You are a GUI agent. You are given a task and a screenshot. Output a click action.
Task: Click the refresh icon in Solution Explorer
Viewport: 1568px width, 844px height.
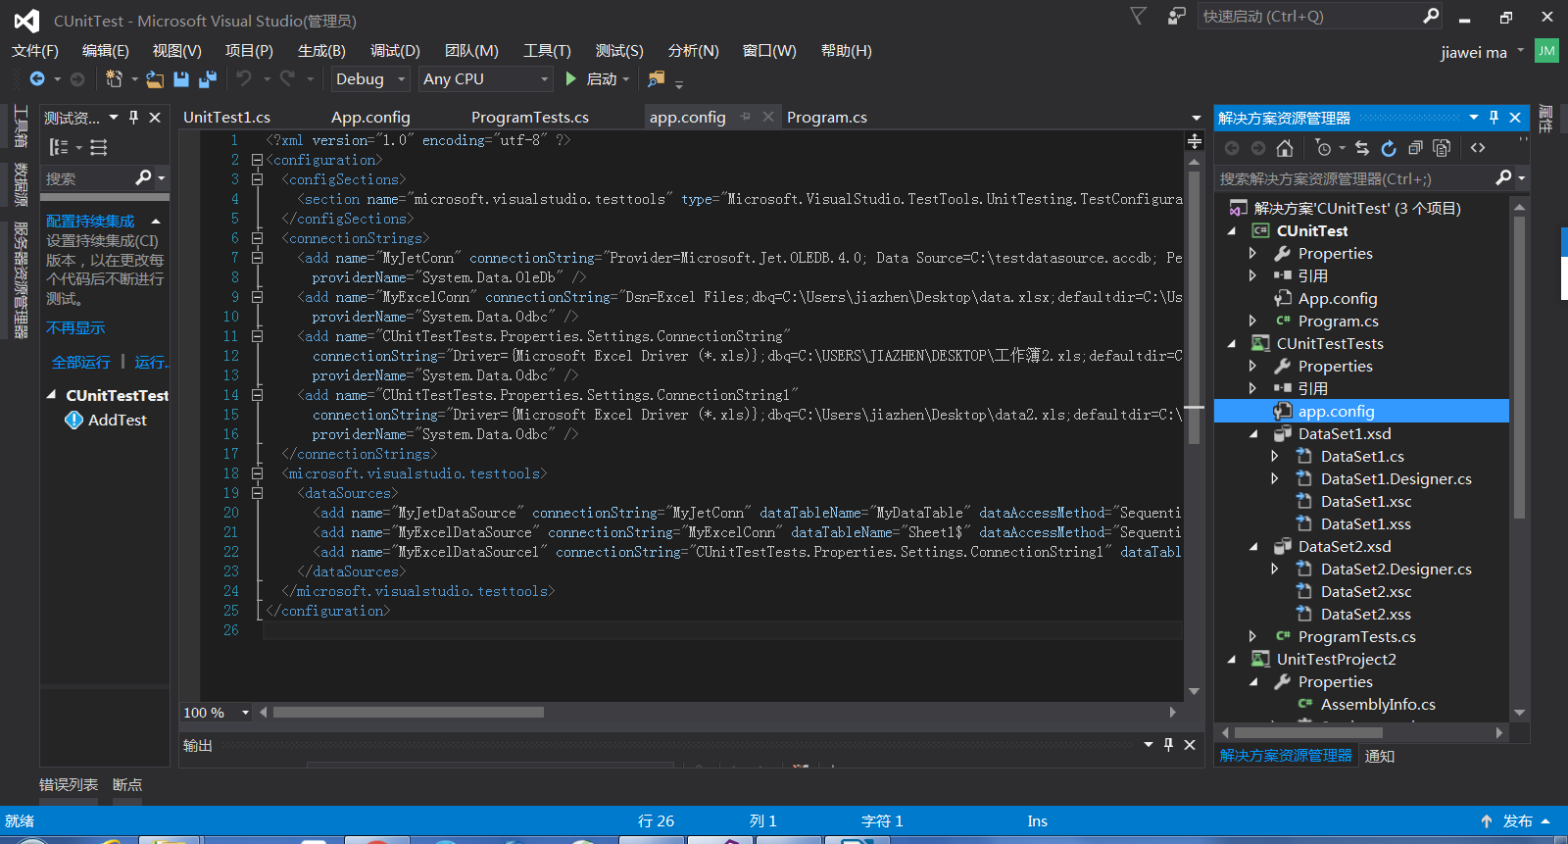tap(1389, 148)
